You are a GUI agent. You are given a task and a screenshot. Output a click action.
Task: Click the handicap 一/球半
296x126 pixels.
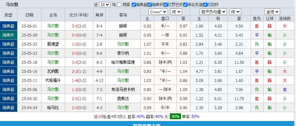tap(165, 89)
